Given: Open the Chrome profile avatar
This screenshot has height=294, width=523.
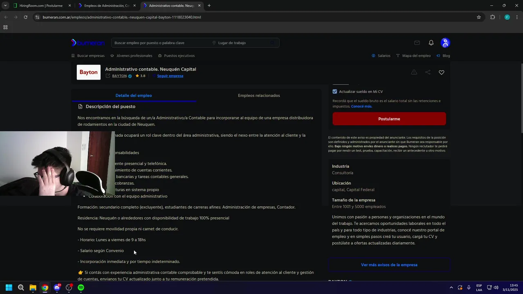Looking at the screenshot, I should 507,17.
